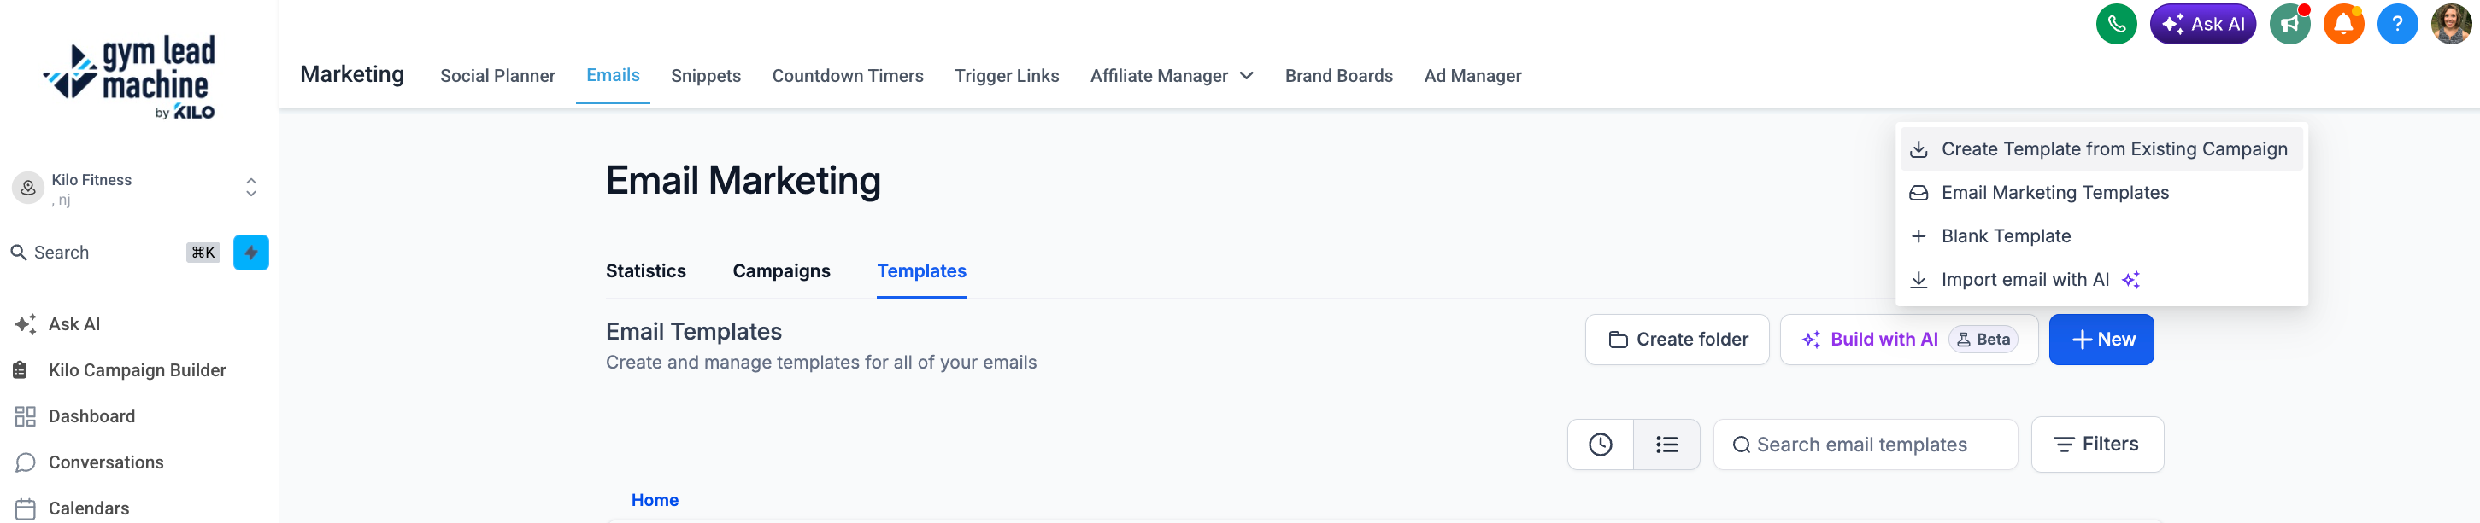
Task: Click the green phone dialer icon
Action: pyautogui.click(x=2115, y=24)
